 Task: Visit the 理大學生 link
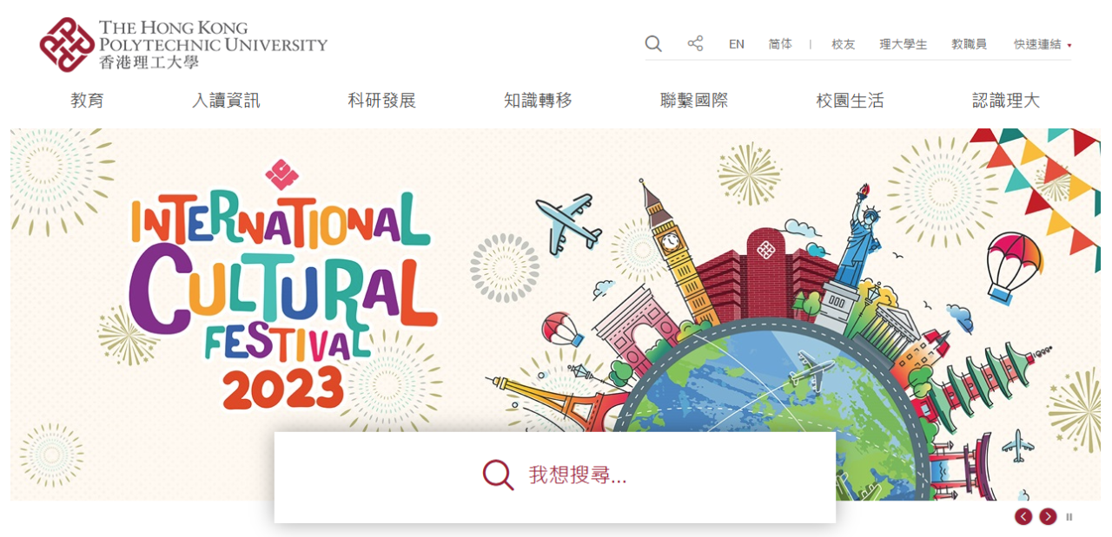pyautogui.click(x=903, y=44)
